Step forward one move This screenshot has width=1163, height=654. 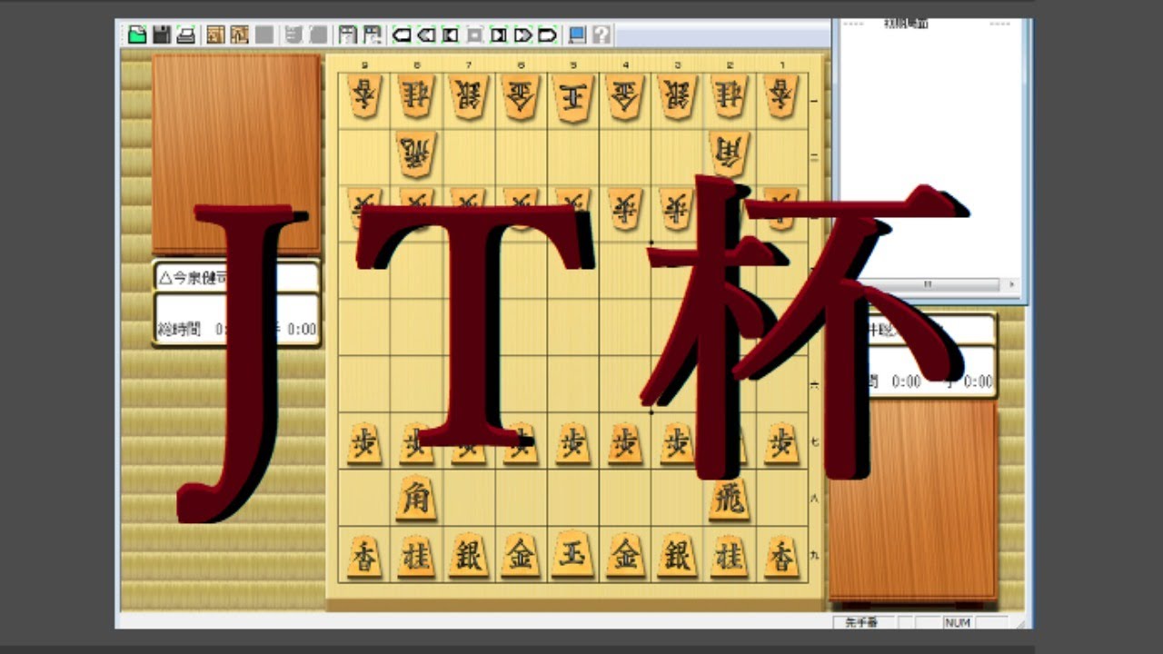(x=499, y=35)
